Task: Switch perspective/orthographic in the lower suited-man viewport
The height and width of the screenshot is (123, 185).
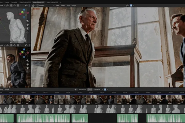Action: [27, 72]
